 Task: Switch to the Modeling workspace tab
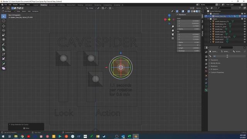44,5
